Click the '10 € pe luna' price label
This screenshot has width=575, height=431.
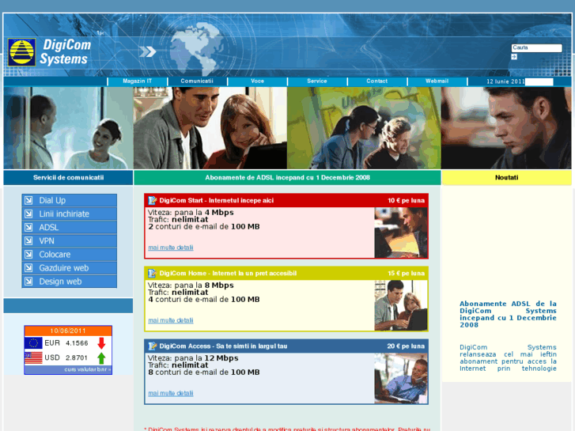point(406,201)
